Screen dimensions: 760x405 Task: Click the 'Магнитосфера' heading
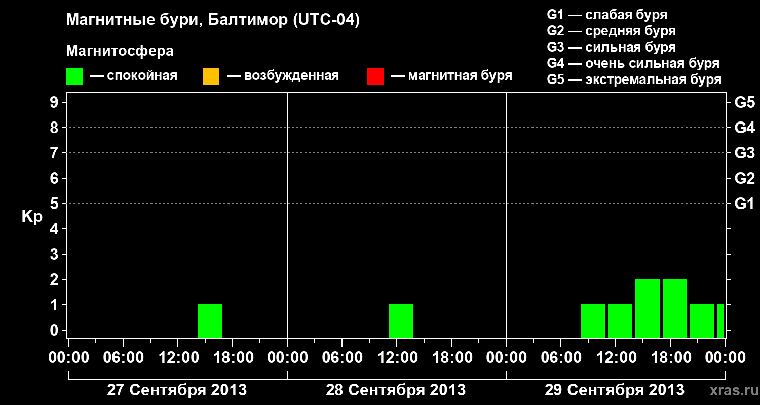pos(120,51)
